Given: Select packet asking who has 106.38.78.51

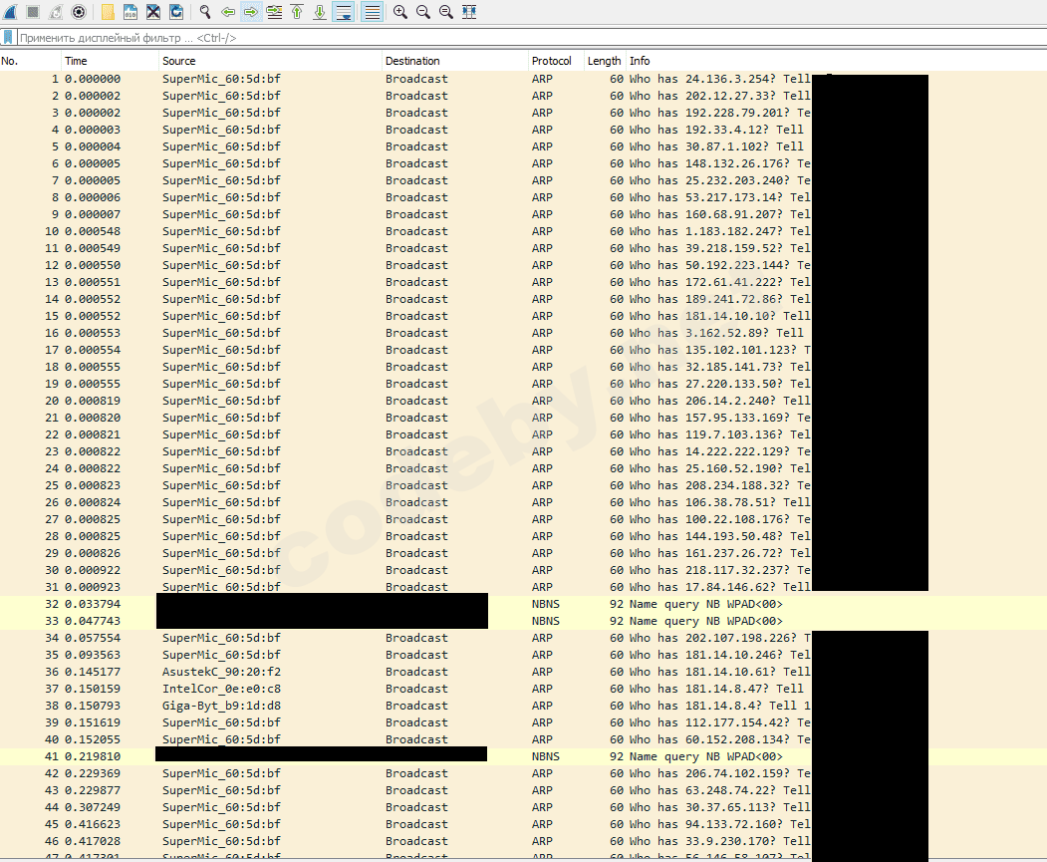Looking at the screenshot, I should pyautogui.click(x=524, y=502).
